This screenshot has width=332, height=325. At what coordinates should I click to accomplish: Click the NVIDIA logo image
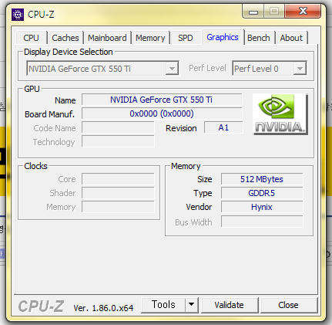coord(280,114)
